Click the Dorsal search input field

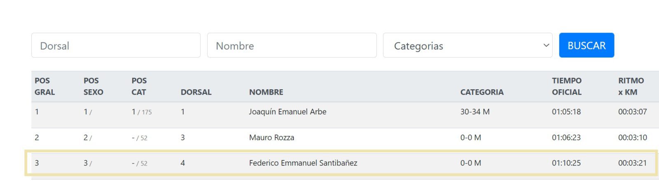pos(116,45)
